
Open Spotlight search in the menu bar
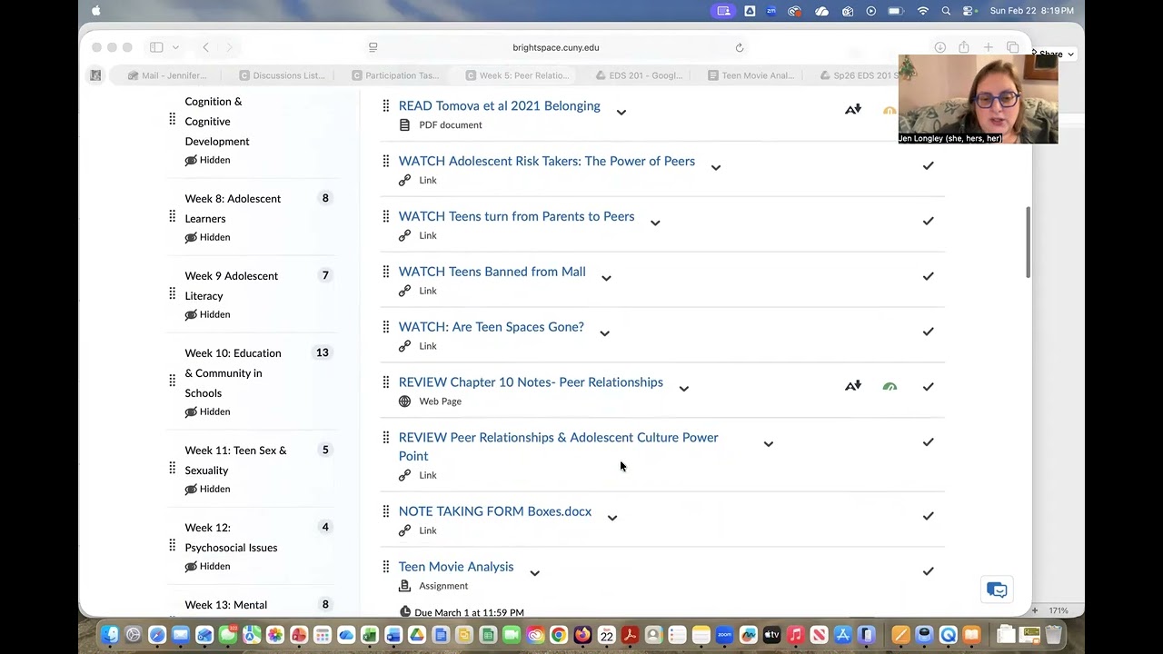[946, 11]
